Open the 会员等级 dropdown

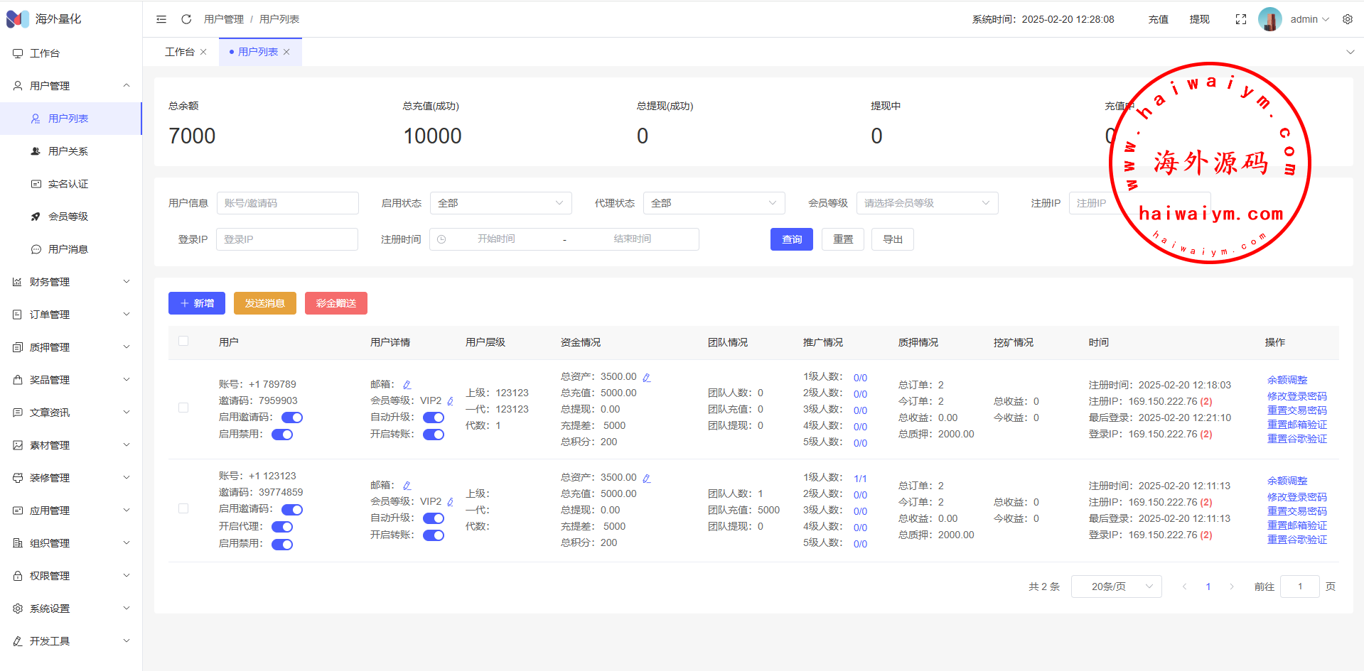tap(926, 203)
